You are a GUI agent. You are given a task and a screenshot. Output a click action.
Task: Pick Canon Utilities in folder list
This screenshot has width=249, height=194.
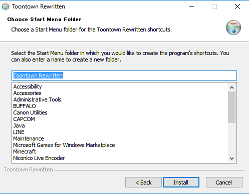coord(30,112)
